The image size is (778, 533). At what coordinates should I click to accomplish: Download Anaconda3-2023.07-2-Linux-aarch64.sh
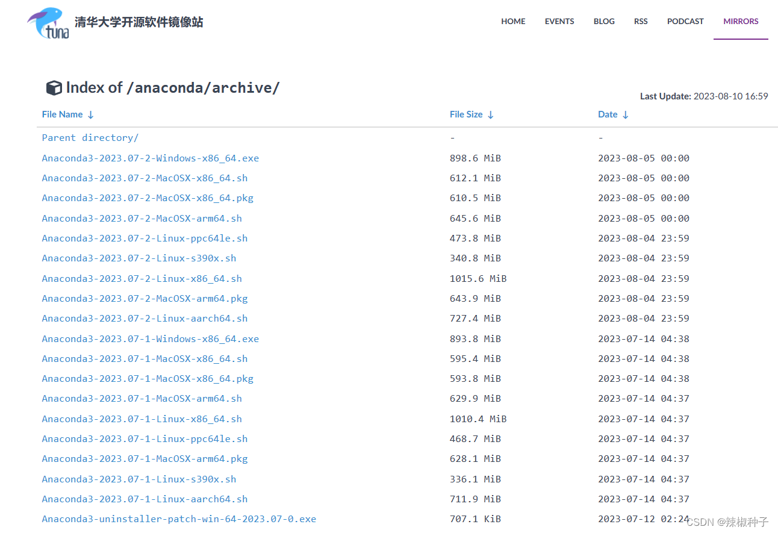145,319
